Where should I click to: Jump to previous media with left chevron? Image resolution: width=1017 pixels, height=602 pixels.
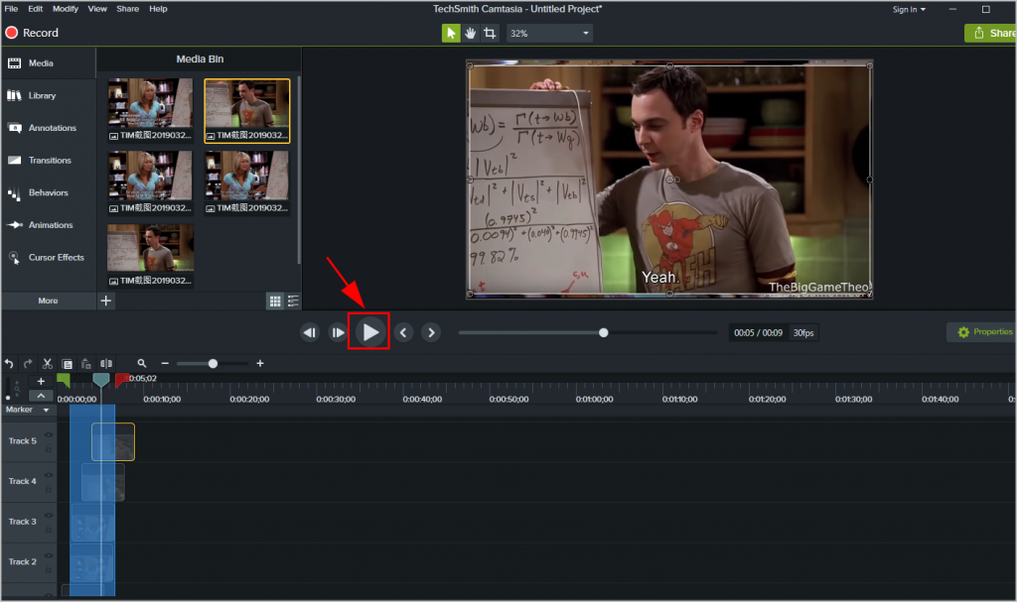(403, 332)
